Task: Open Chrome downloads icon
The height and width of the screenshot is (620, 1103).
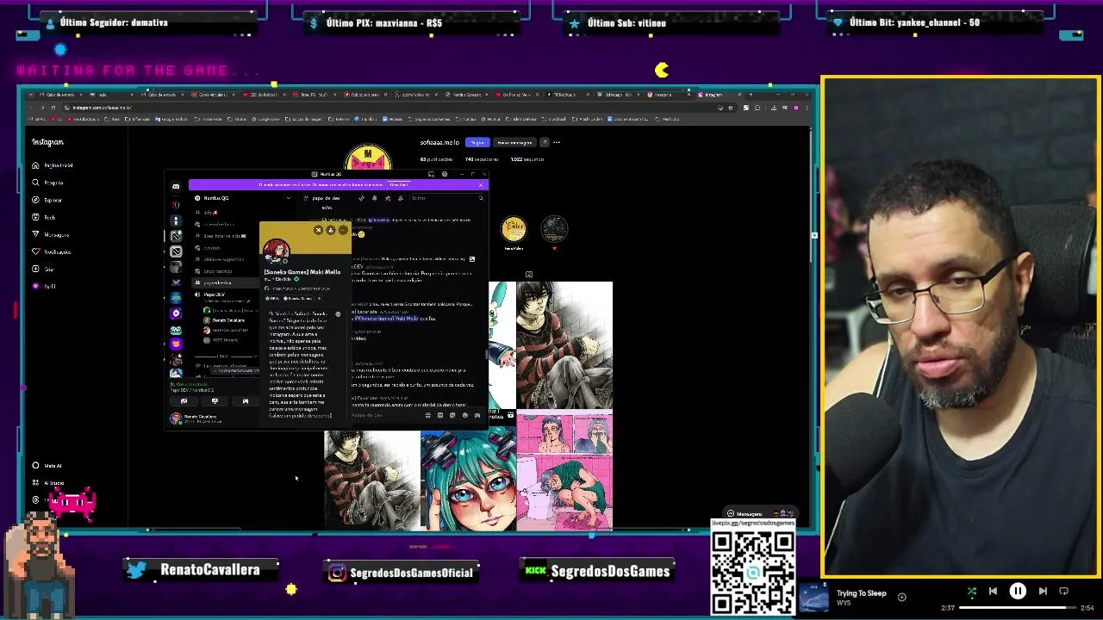Action: point(773,108)
